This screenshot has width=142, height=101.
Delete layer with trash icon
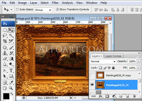[x=134, y=96]
